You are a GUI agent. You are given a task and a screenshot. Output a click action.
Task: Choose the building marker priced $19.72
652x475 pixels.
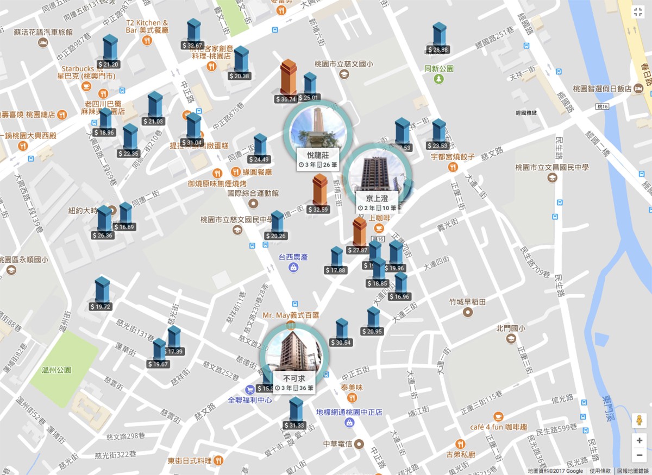point(101,294)
